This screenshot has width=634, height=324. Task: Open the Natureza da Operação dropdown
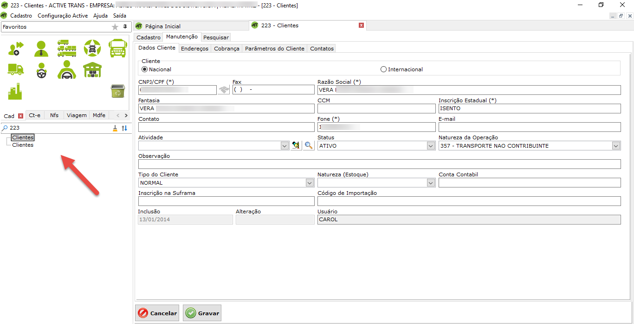coord(615,146)
